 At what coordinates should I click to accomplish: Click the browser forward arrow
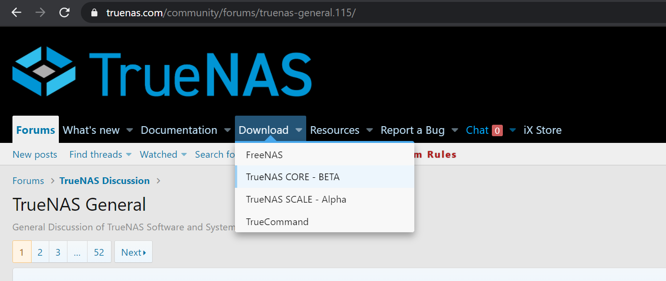click(x=40, y=13)
